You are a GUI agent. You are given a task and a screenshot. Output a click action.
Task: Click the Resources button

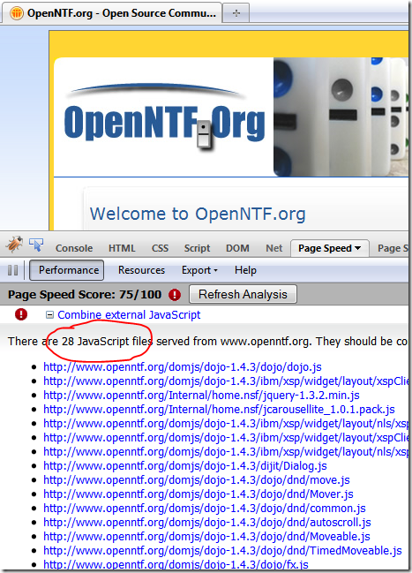142,270
